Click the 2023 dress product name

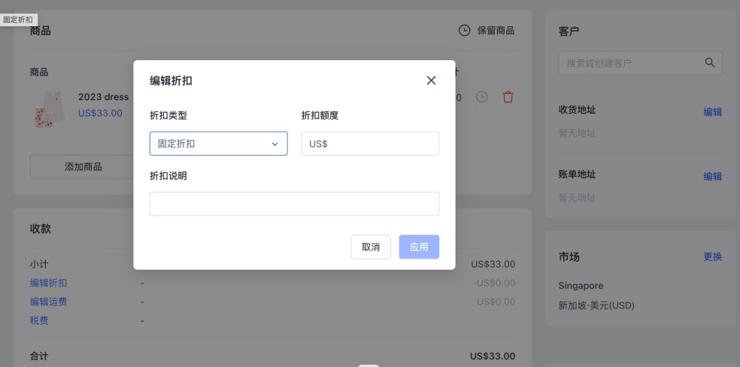tap(103, 97)
